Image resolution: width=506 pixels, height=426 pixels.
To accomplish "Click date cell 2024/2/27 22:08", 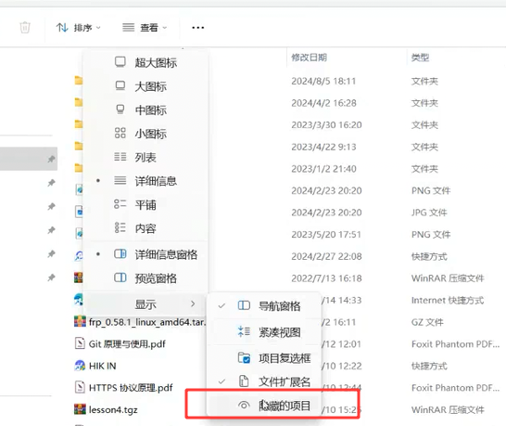I will coord(326,256).
